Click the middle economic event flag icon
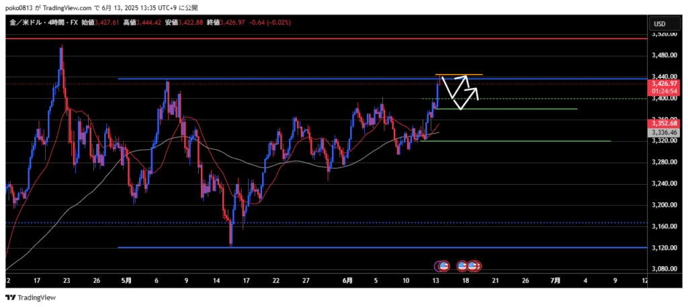Screen dimensions: 688x307 tap(463, 266)
